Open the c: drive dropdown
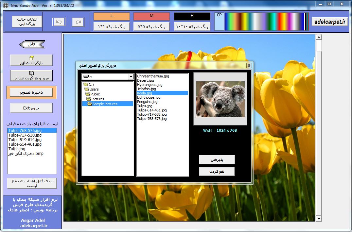The width and height of the screenshot is (352, 232). tap(131, 77)
